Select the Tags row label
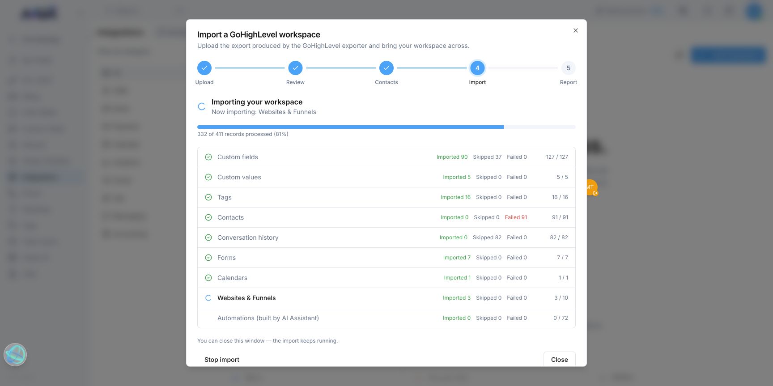The height and width of the screenshot is (386, 773). pos(225,197)
